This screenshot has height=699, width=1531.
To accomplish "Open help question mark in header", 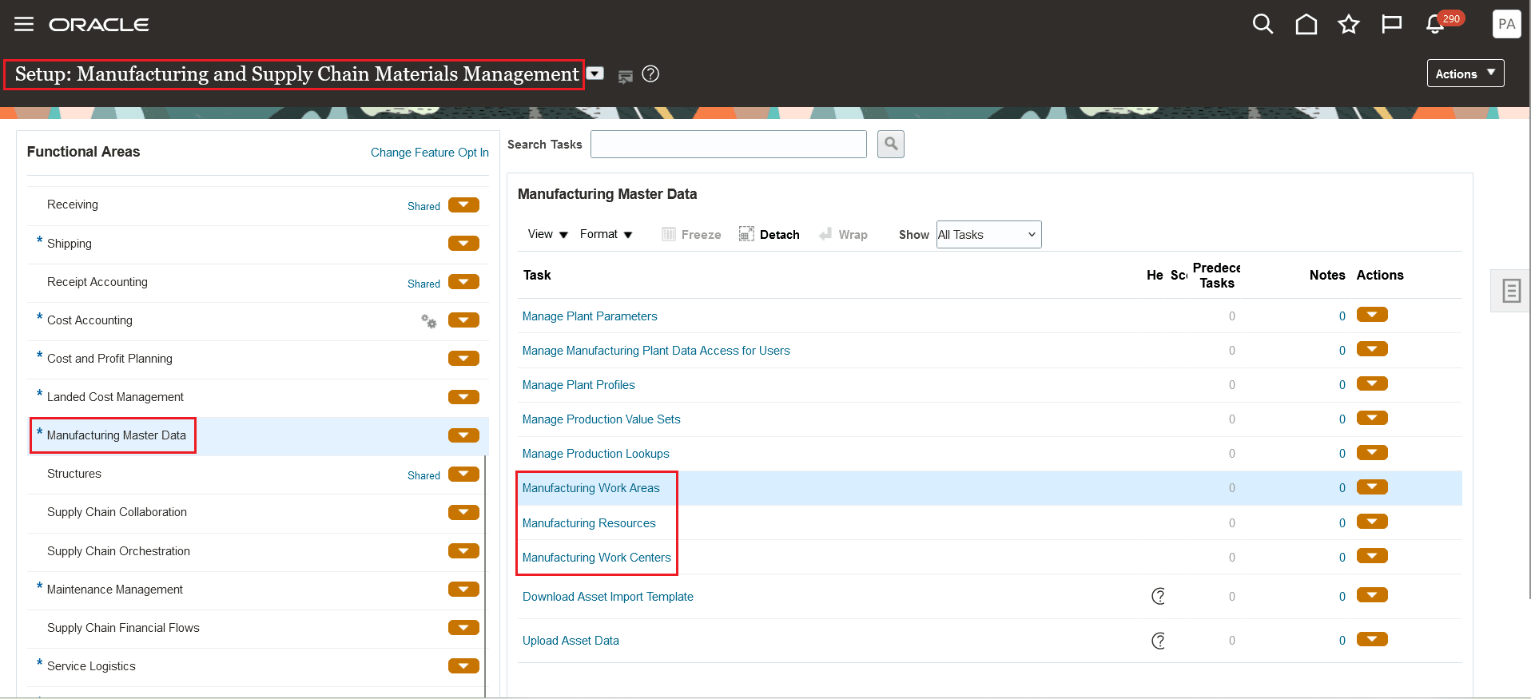I will click(x=651, y=73).
